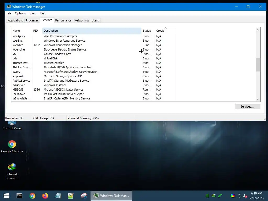Click the Physical Memory: 49% status entry
Screen dimensions: 268x201
pos(83,118)
